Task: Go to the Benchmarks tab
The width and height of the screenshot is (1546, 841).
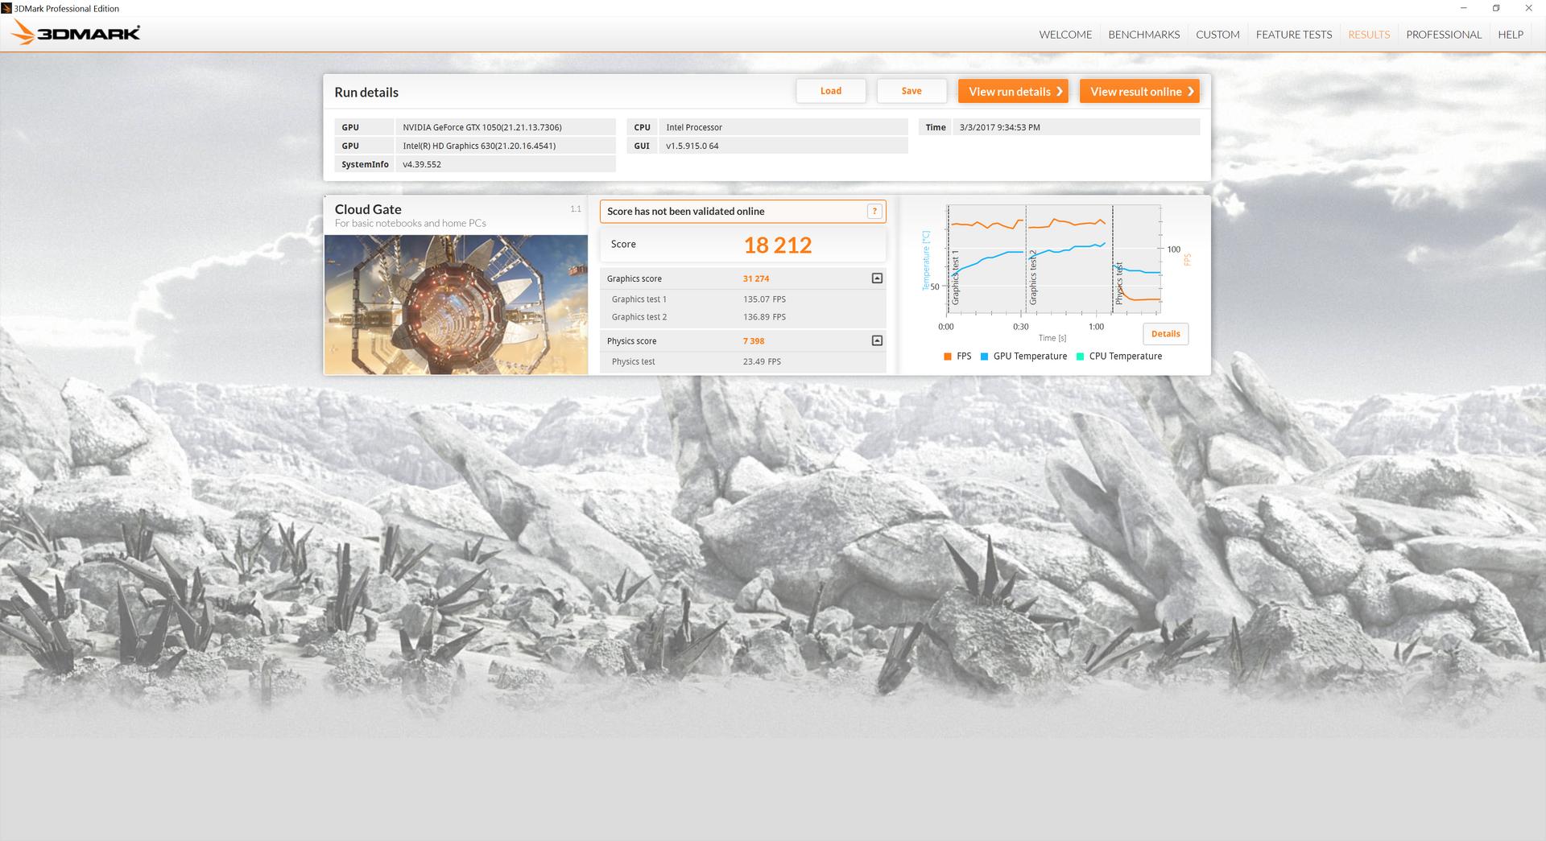Action: (x=1143, y=35)
